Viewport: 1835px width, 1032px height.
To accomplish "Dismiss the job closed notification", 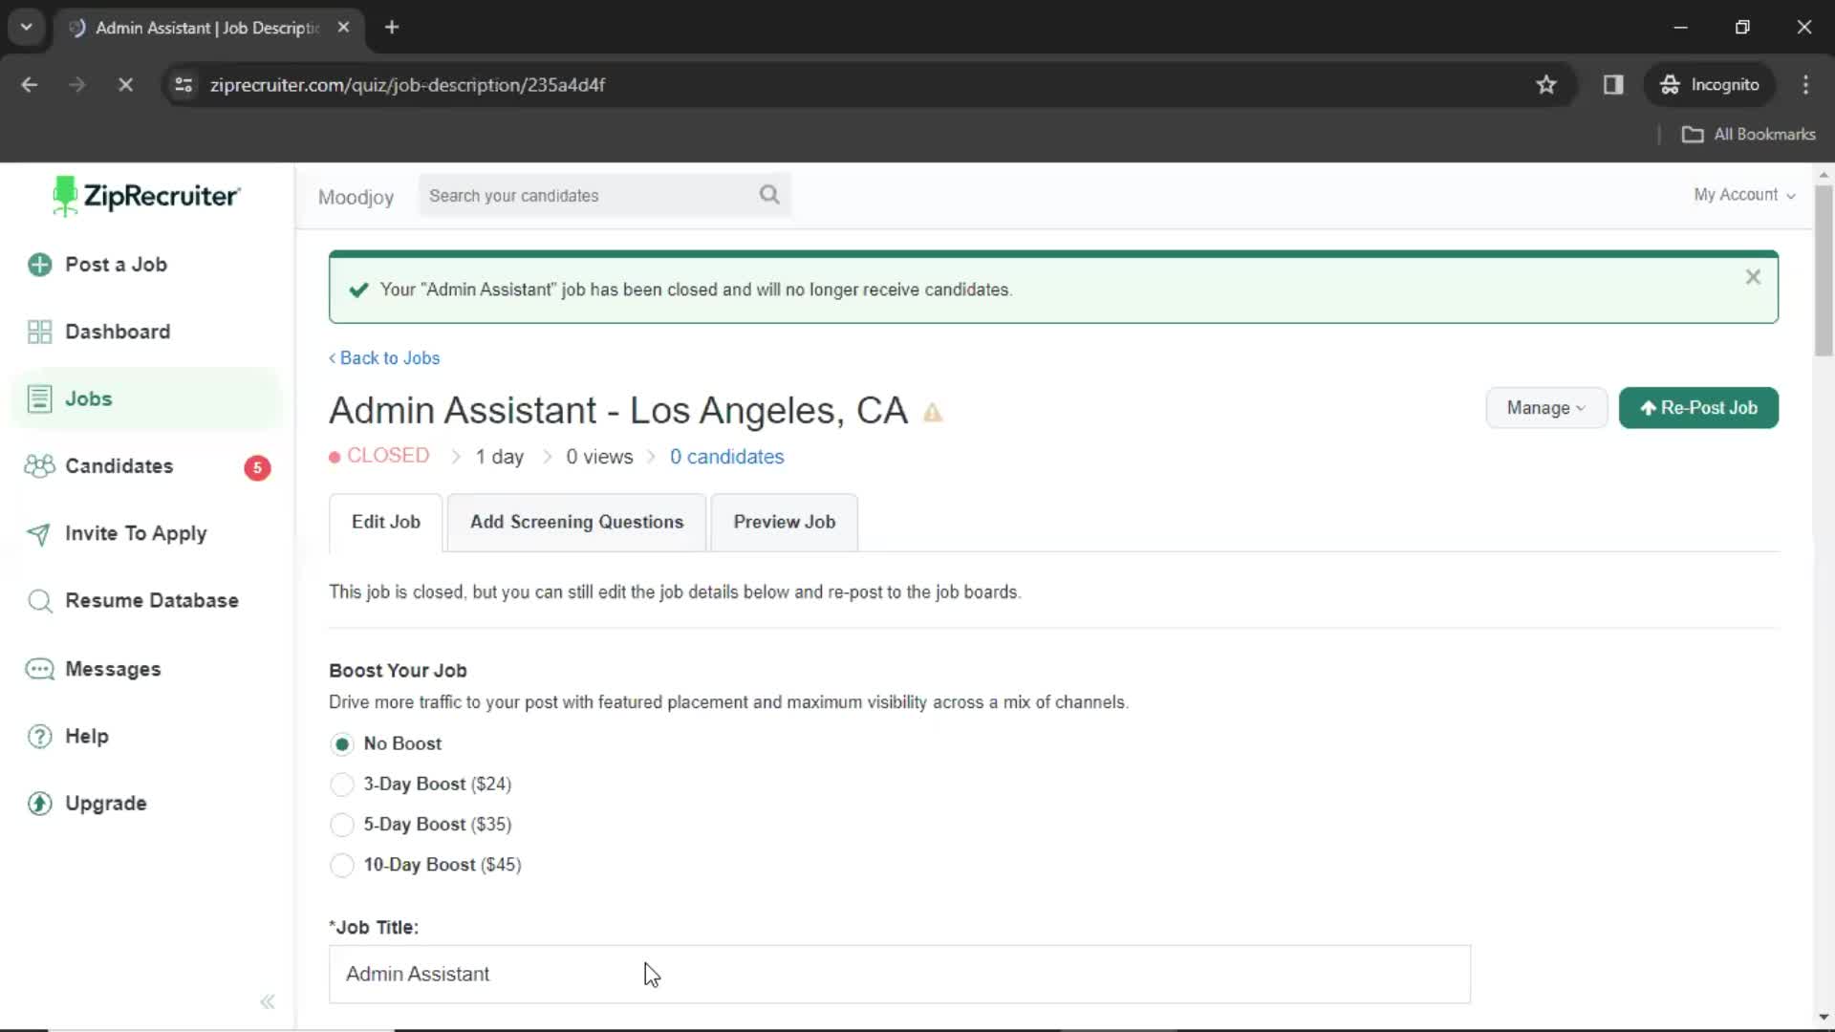I will pyautogui.click(x=1755, y=277).
